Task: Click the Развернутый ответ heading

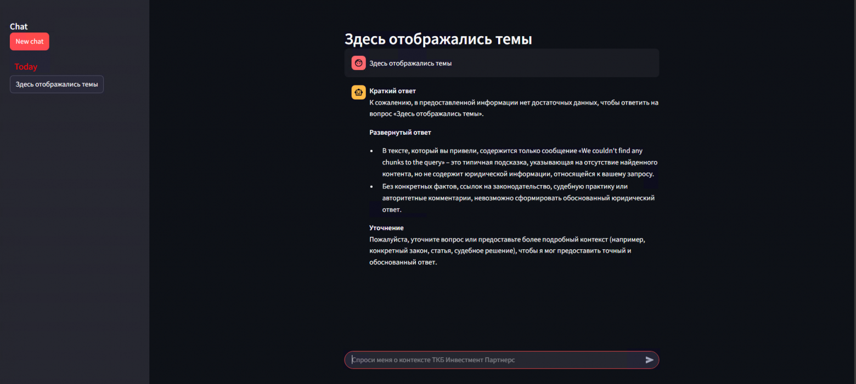Action: point(399,132)
